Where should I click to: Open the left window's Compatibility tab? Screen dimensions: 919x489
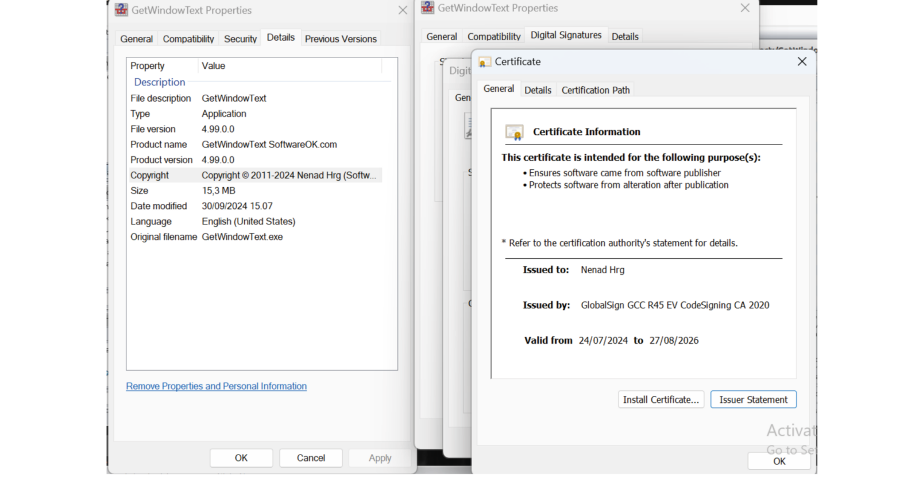[x=188, y=39]
